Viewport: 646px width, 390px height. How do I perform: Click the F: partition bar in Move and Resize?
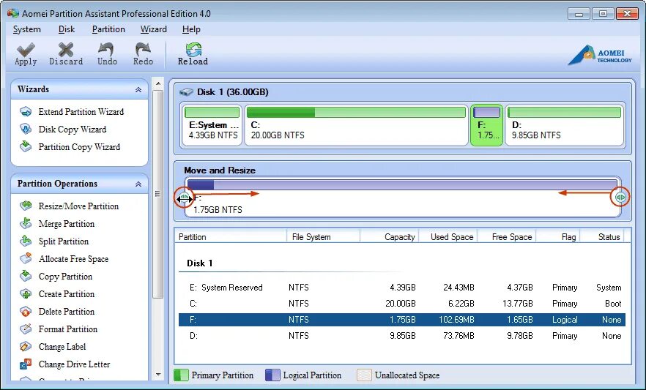(x=402, y=184)
